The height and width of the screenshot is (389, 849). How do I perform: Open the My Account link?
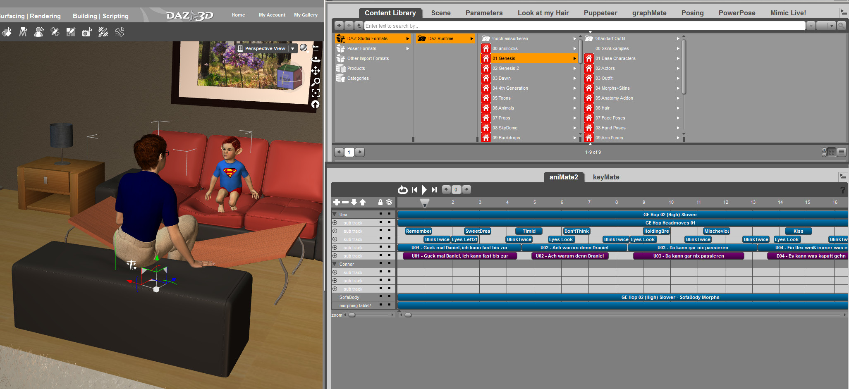click(272, 15)
